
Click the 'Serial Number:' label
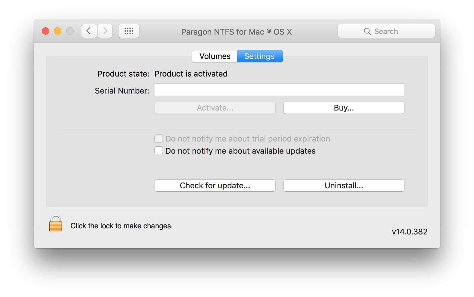coord(122,91)
